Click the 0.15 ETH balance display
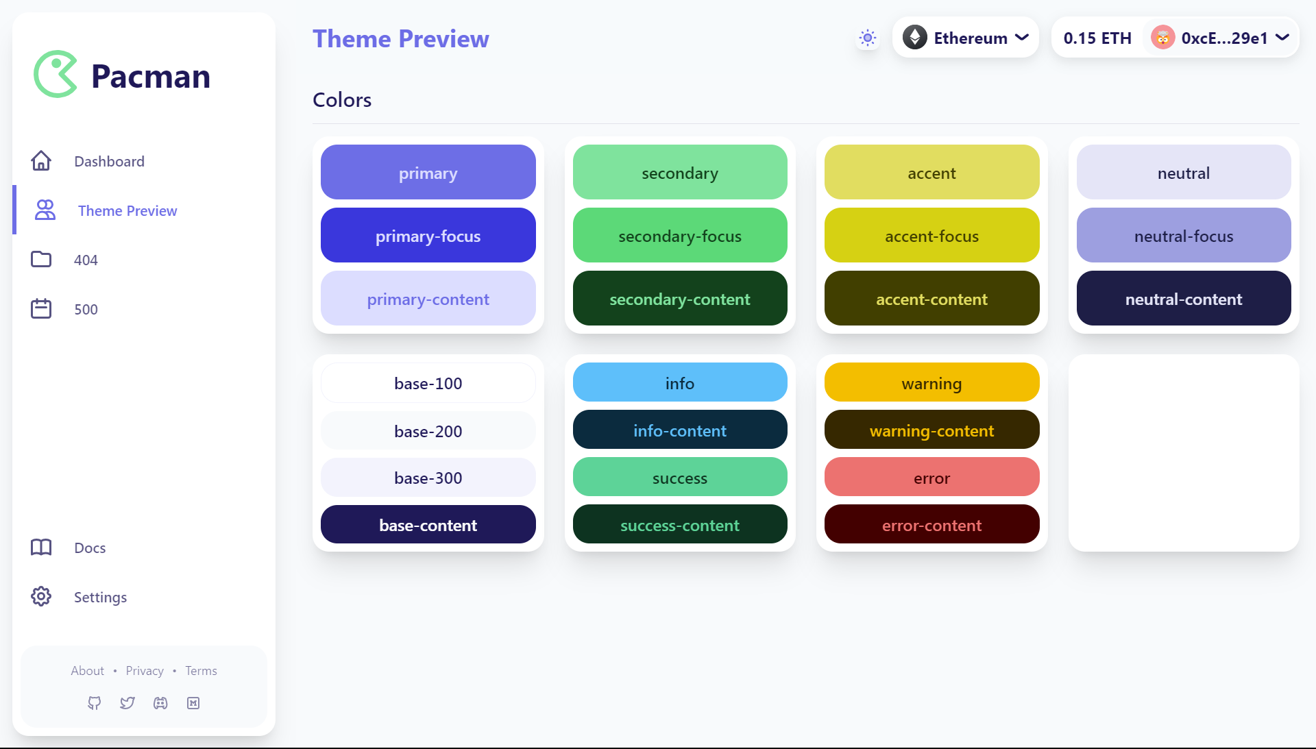1316x749 pixels. point(1097,38)
